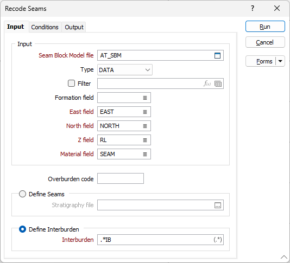290x263 pixels.
Task: Open file browser for Seam Block Model file
Action: [217, 55]
